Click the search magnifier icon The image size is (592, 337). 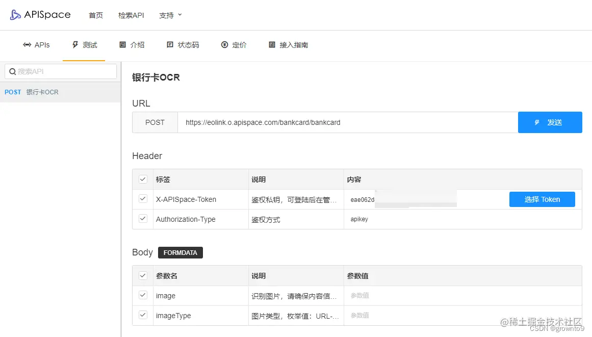(x=12, y=71)
